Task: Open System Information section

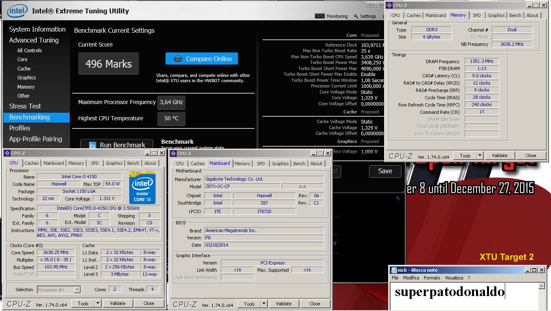Action: (37, 29)
